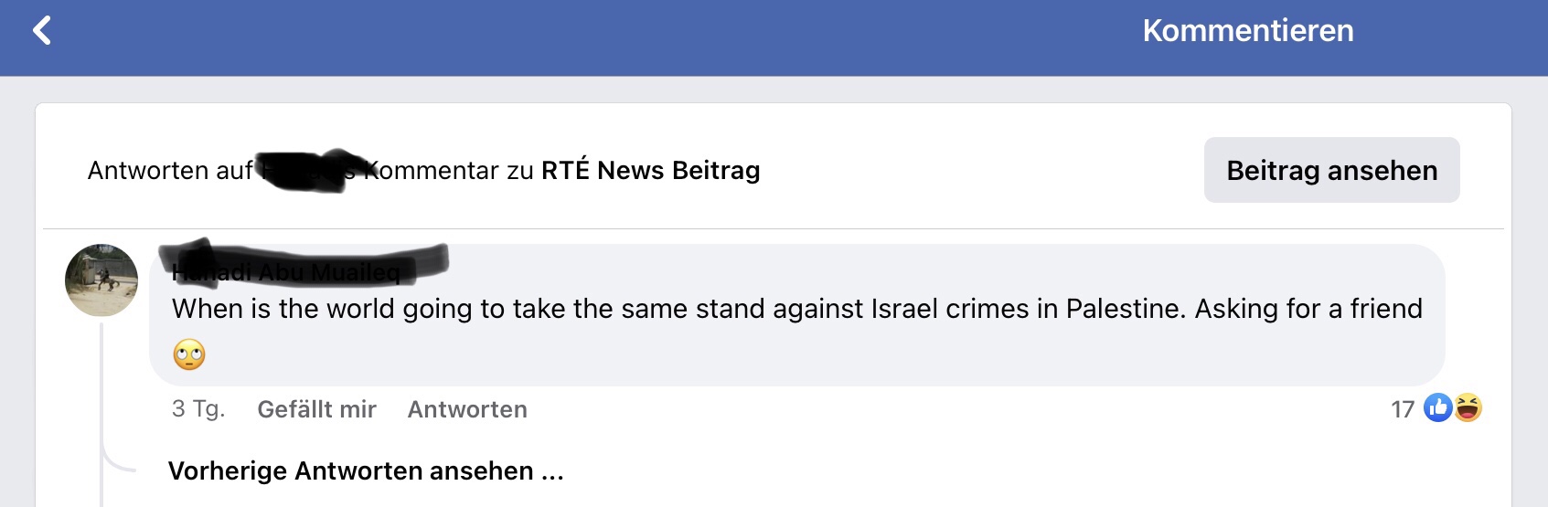Image resolution: width=1548 pixels, height=507 pixels.
Task: Click the 17 reactions count
Action: (1403, 409)
